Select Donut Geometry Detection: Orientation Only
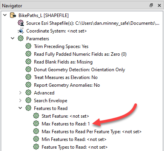 (x=79, y=70)
